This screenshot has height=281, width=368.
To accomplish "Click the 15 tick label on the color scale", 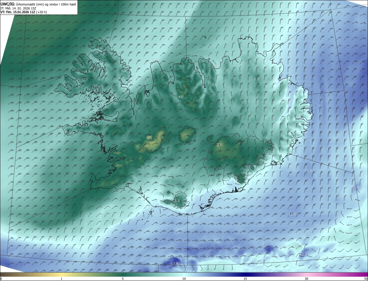I will 245,279.
